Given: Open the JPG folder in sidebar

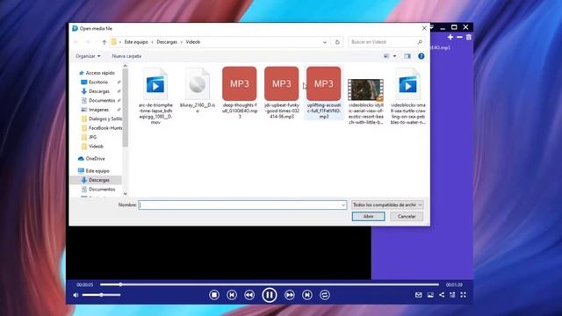Looking at the screenshot, I should pyautogui.click(x=92, y=137).
